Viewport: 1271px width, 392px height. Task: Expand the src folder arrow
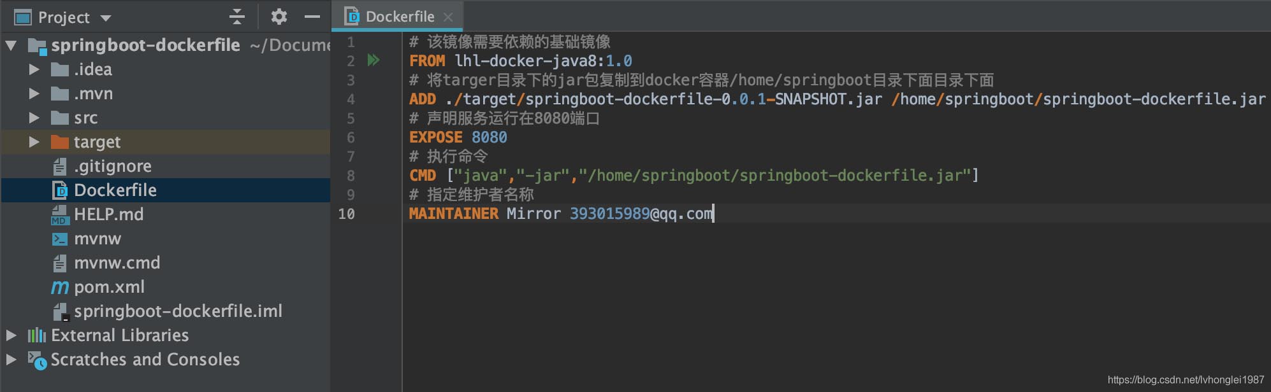(34, 118)
